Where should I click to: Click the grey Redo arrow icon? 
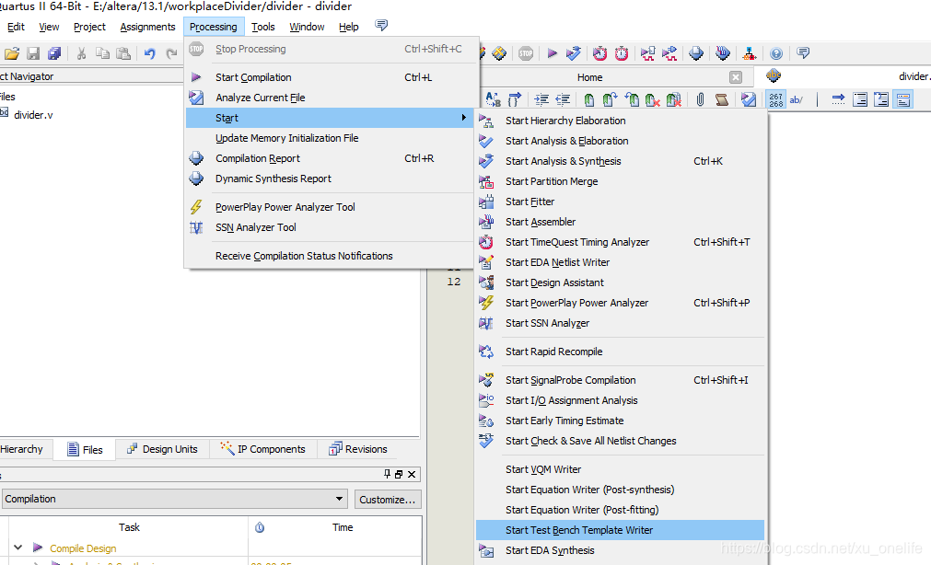click(x=171, y=53)
